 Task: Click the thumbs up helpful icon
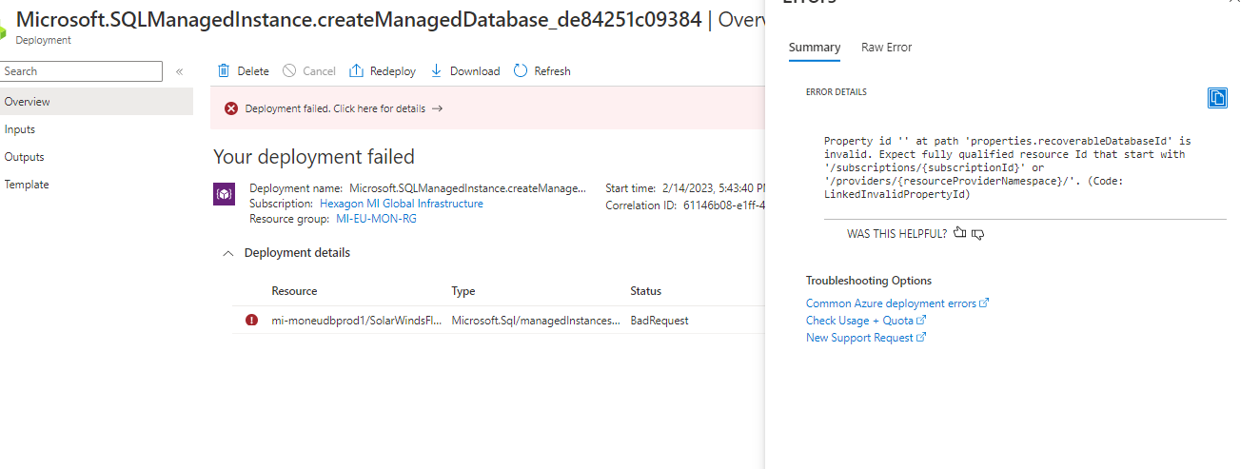click(959, 233)
